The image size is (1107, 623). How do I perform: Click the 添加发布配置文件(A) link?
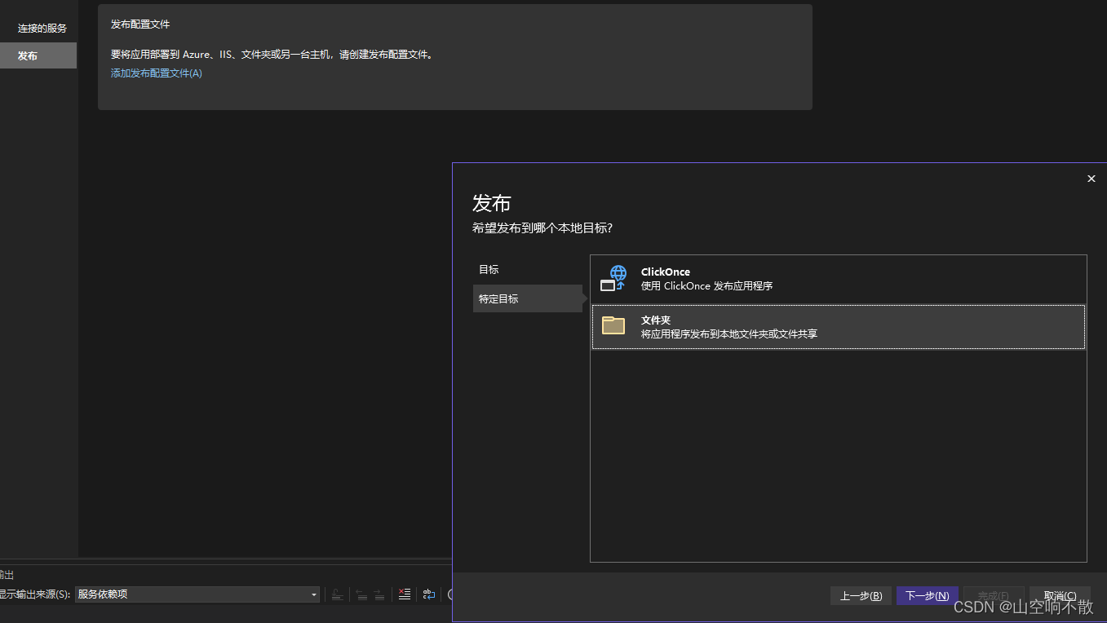click(x=157, y=73)
